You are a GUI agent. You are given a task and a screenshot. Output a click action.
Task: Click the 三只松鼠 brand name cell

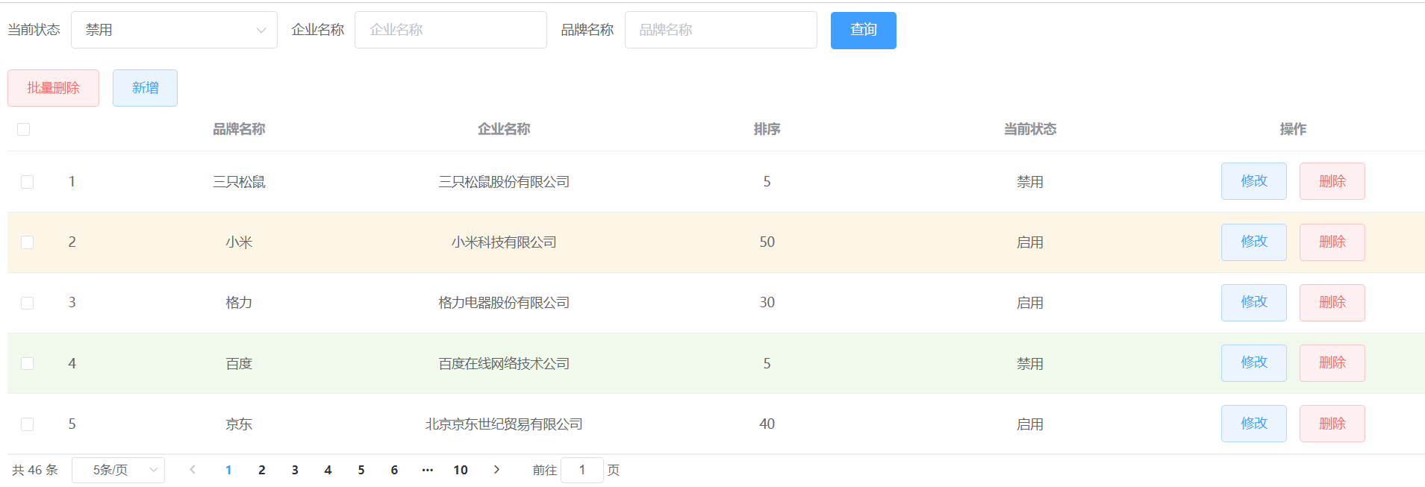coord(239,182)
